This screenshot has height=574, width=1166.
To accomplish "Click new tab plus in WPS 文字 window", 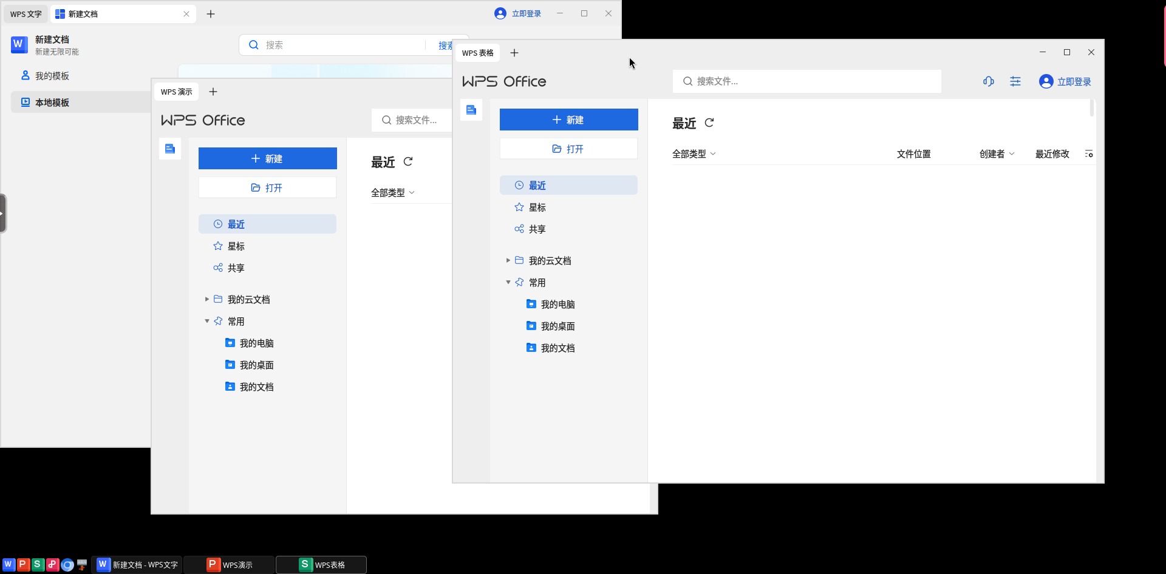I will point(211,14).
